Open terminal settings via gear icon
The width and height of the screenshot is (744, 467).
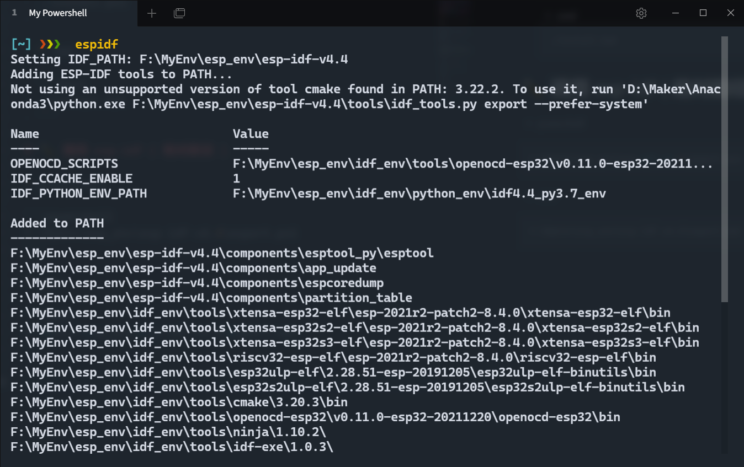641,13
